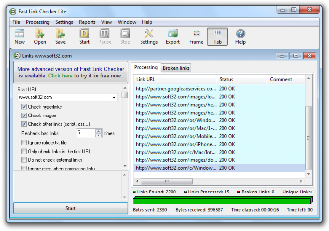This screenshot has width=329, height=231.
Task: Open the Settings menu
Action: click(64, 22)
